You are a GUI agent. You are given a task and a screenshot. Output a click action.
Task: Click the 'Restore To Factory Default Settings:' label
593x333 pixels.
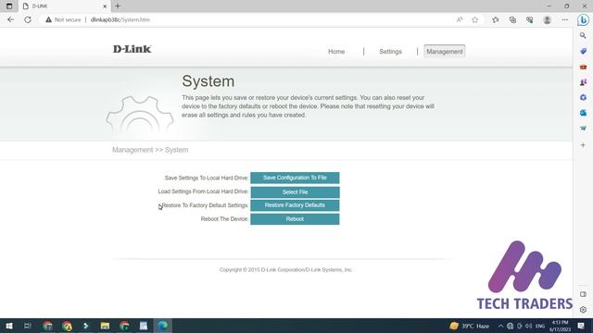(205, 205)
